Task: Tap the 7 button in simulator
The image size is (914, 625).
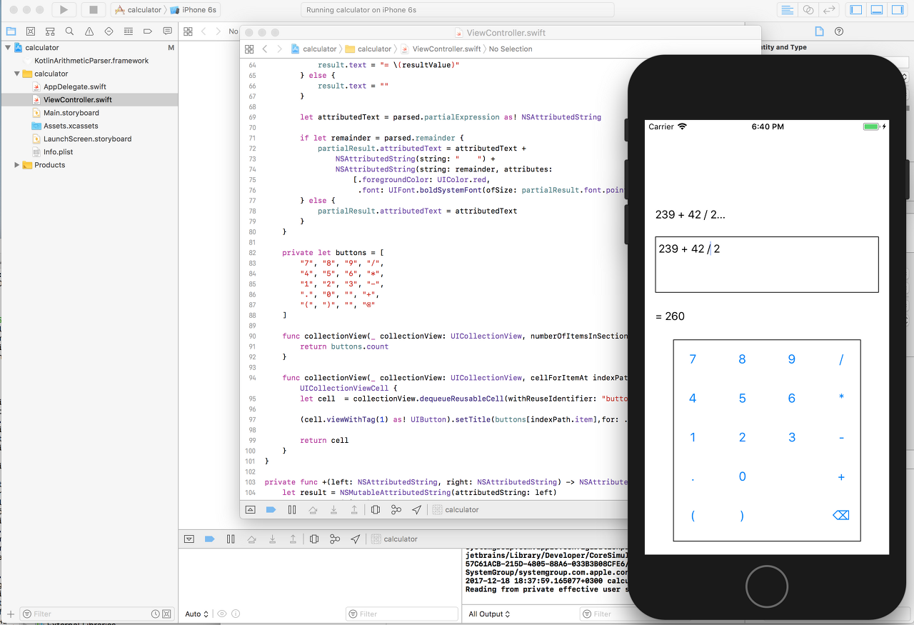Action: click(693, 359)
